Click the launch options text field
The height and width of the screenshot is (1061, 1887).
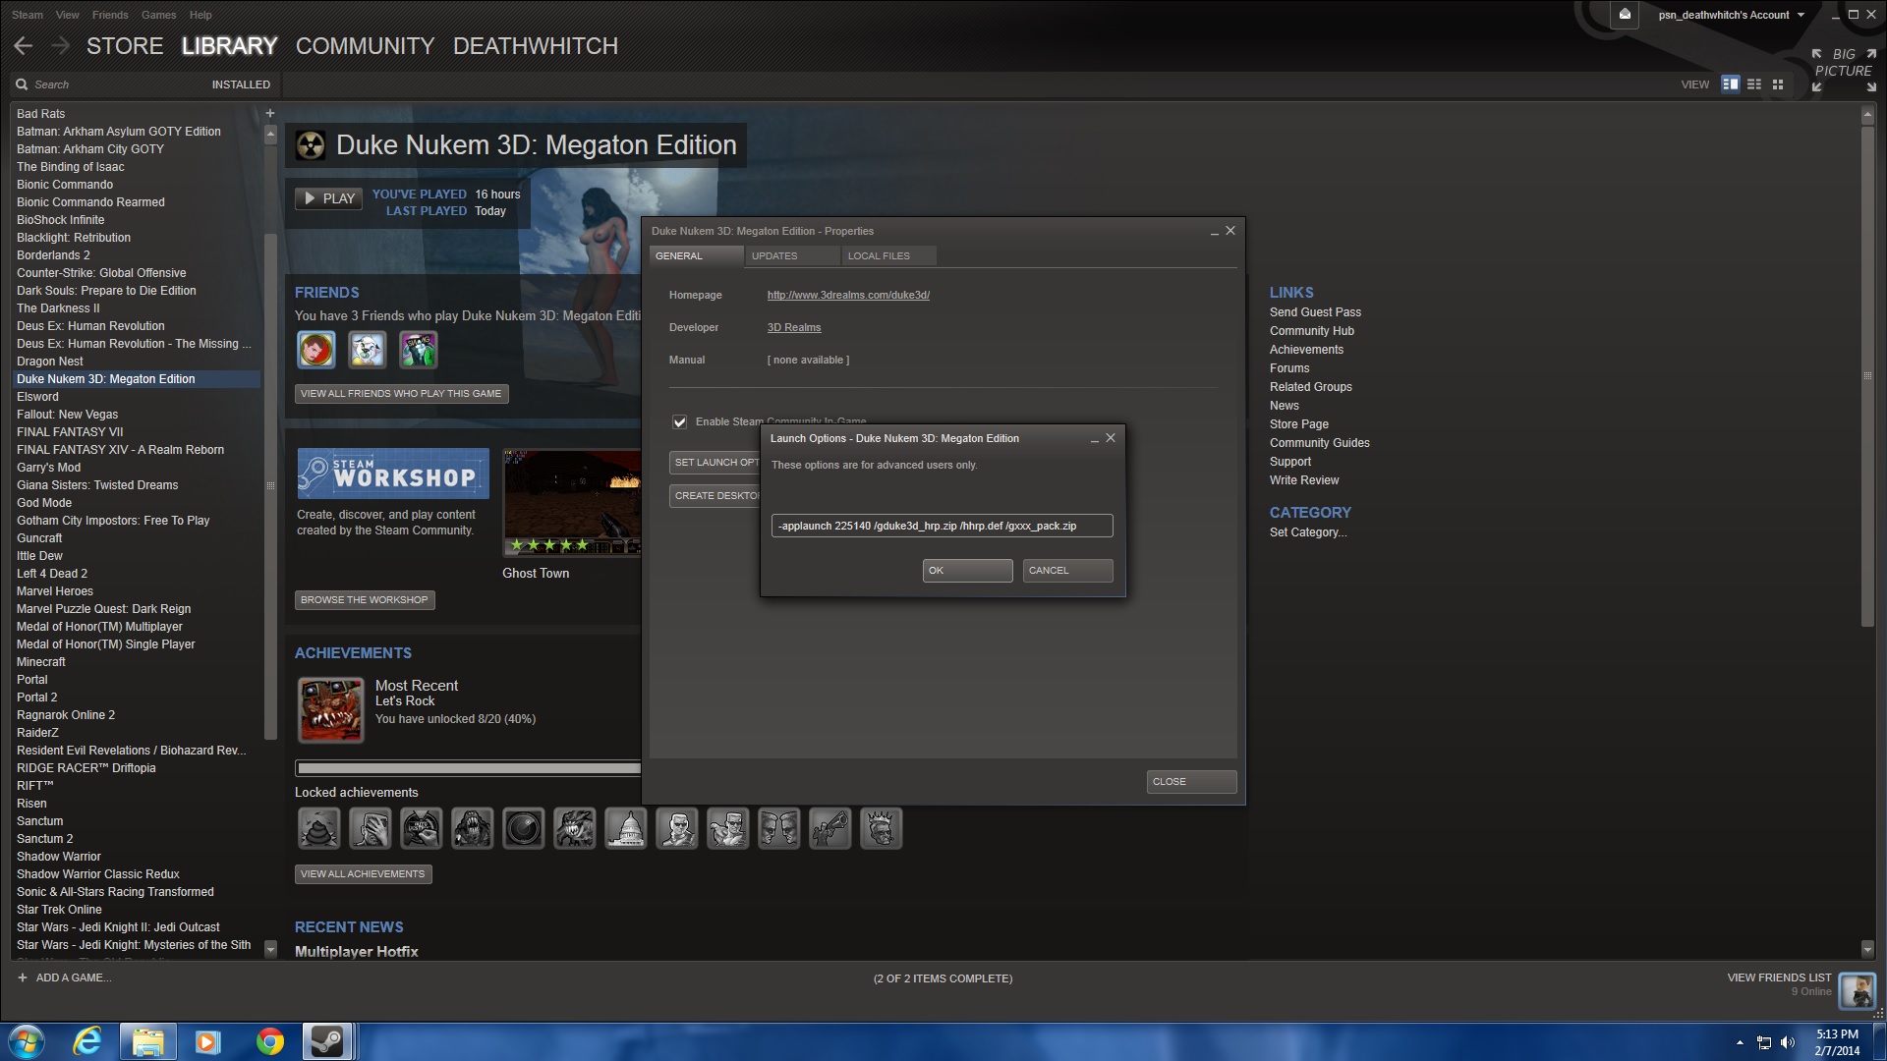coord(942,526)
